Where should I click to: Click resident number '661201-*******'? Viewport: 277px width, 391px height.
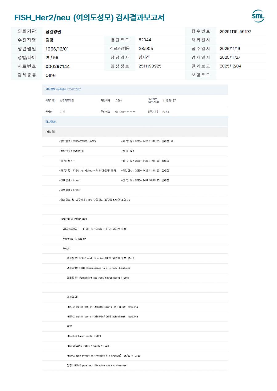coord(125,112)
